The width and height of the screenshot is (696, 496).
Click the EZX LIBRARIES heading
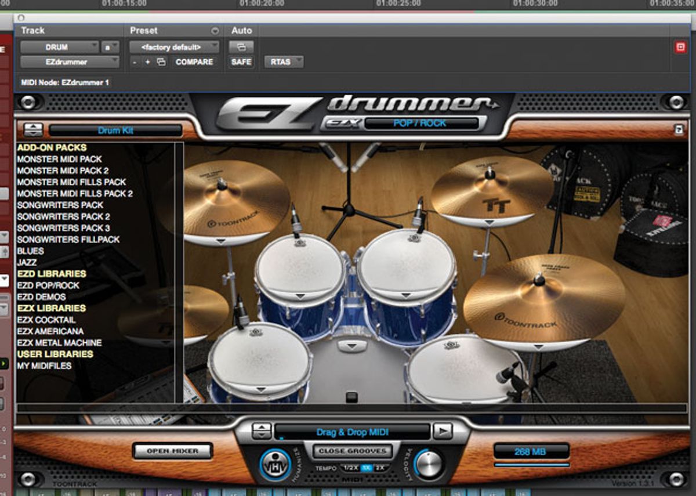pyautogui.click(x=51, y=308)
